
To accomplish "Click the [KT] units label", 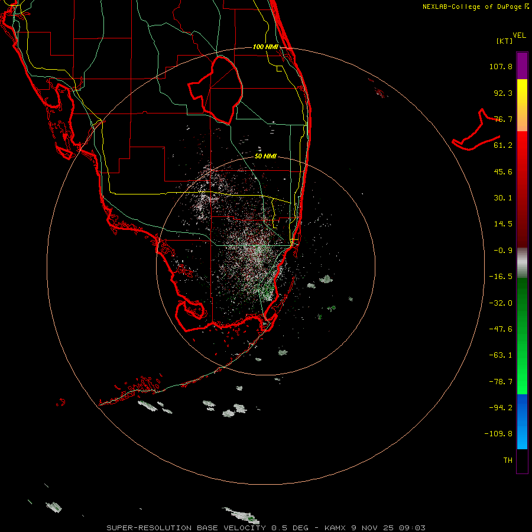I will 505,41.
